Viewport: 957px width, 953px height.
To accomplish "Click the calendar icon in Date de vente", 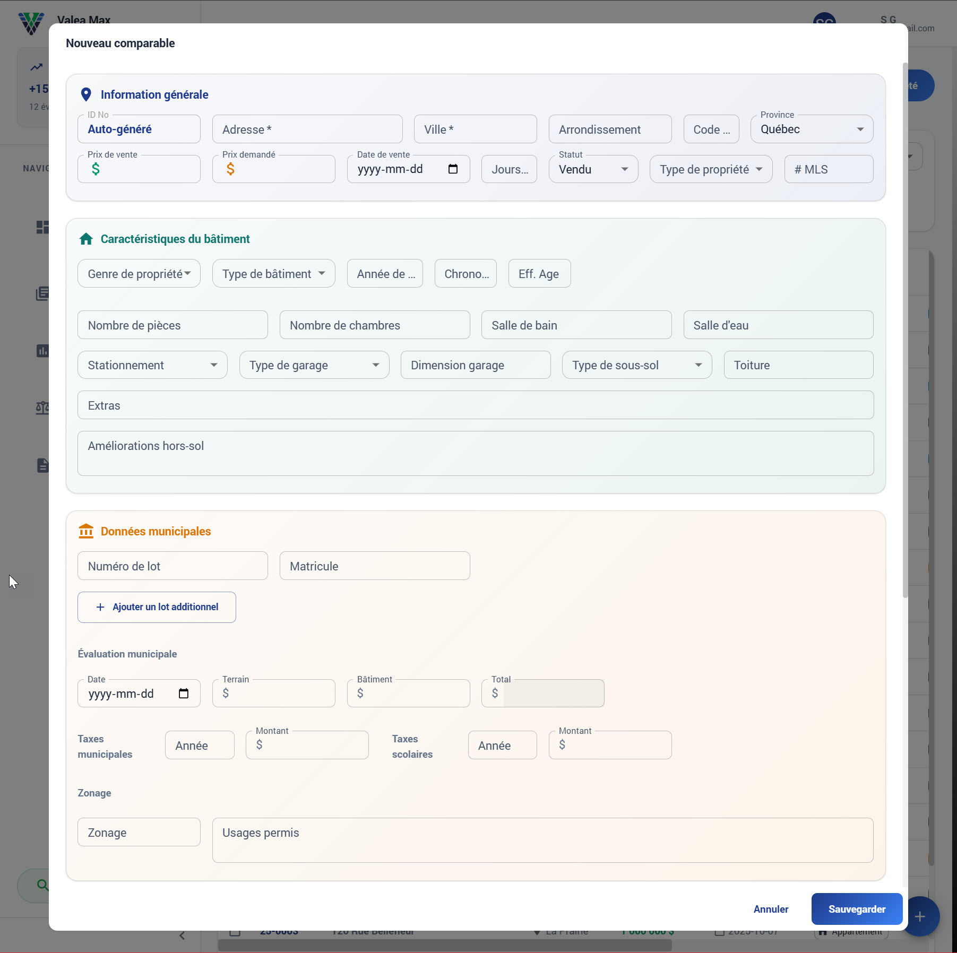I will pyautogui.click(x=453, y=169).
